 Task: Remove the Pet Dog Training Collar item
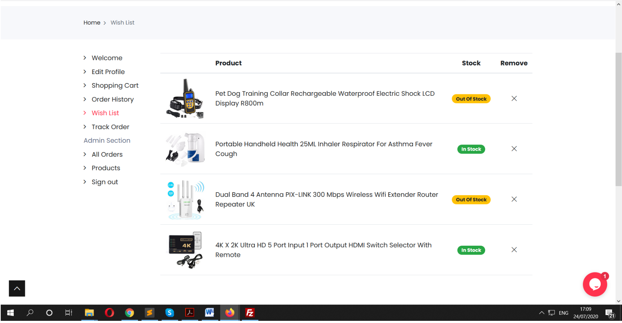514,99
